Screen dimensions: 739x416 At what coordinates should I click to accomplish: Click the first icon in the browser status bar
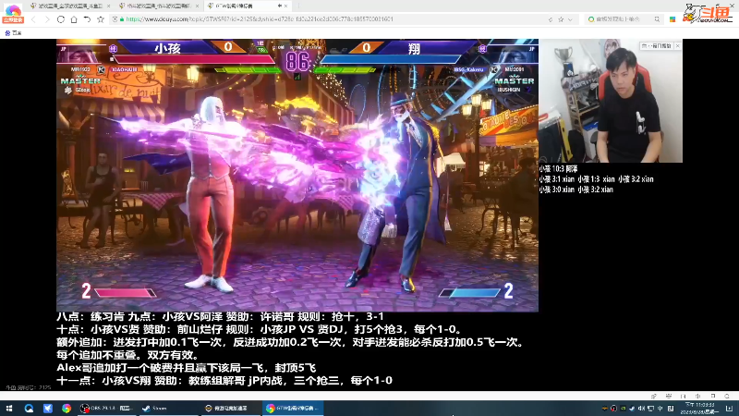tap(654, 397)
